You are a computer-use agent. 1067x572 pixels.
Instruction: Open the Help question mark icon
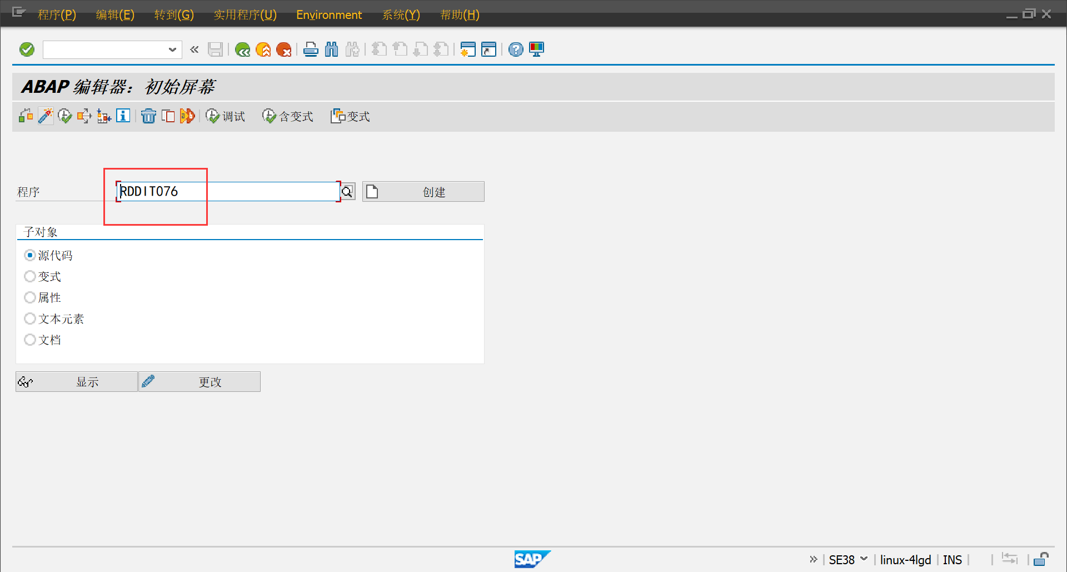click(516, 49)
